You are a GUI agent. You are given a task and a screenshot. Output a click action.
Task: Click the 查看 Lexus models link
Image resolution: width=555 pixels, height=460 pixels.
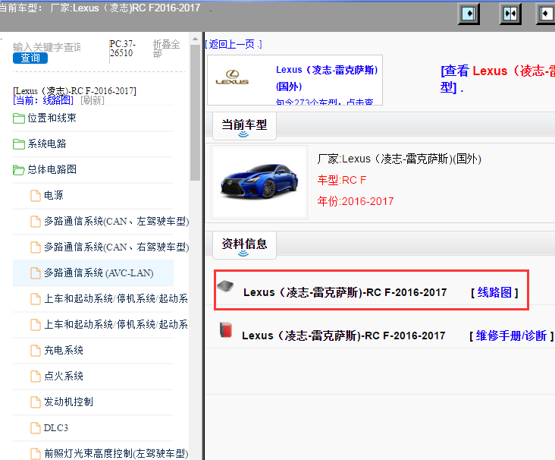pyautogui.click(x=497, y=79)
